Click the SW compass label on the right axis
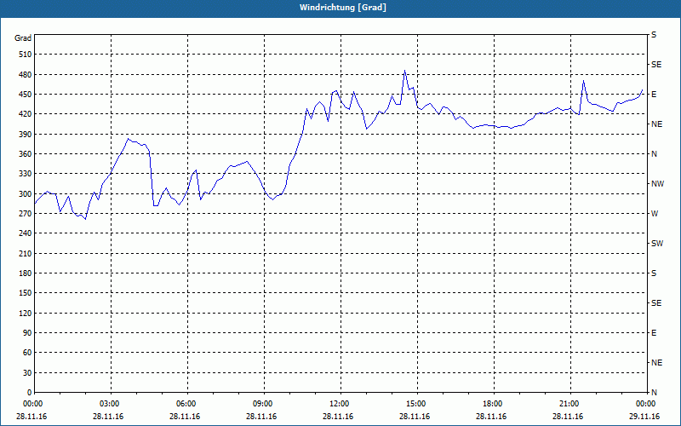This screenshot has width=681, height=426. (x=657, y=244)
